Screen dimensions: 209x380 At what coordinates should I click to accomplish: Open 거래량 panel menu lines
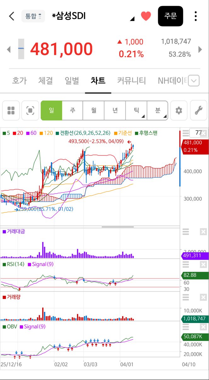[x=186, y=297]
